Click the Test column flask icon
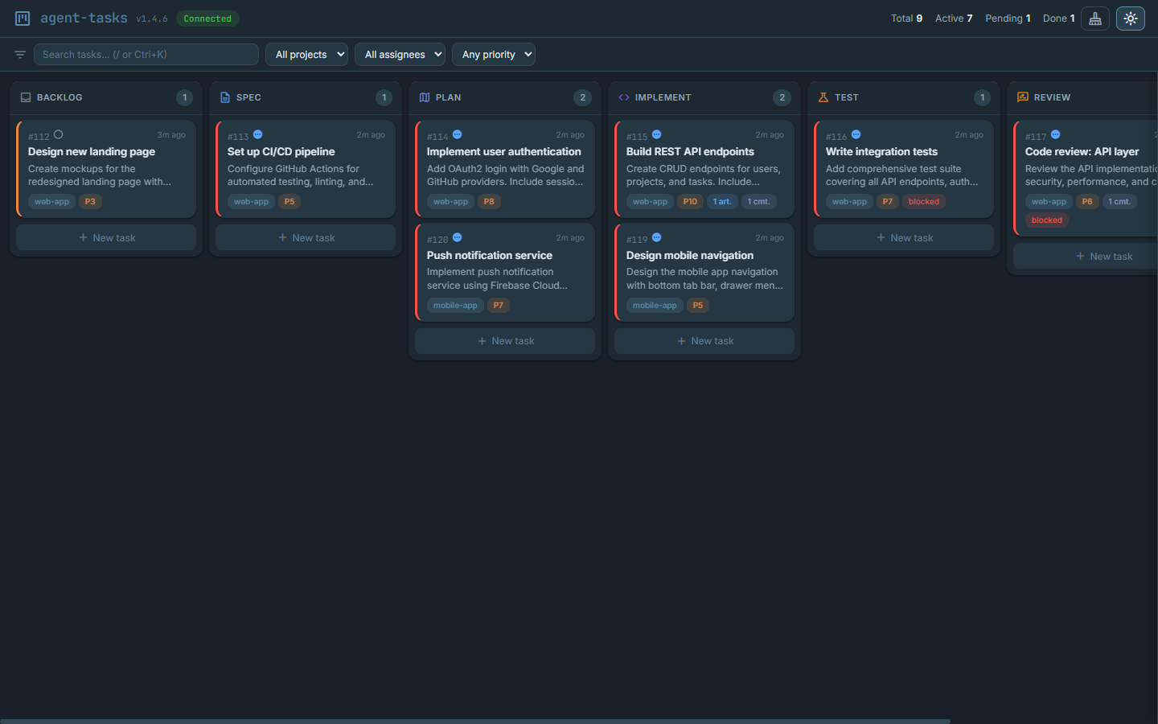1158x724 pixels. click(823, 97)
